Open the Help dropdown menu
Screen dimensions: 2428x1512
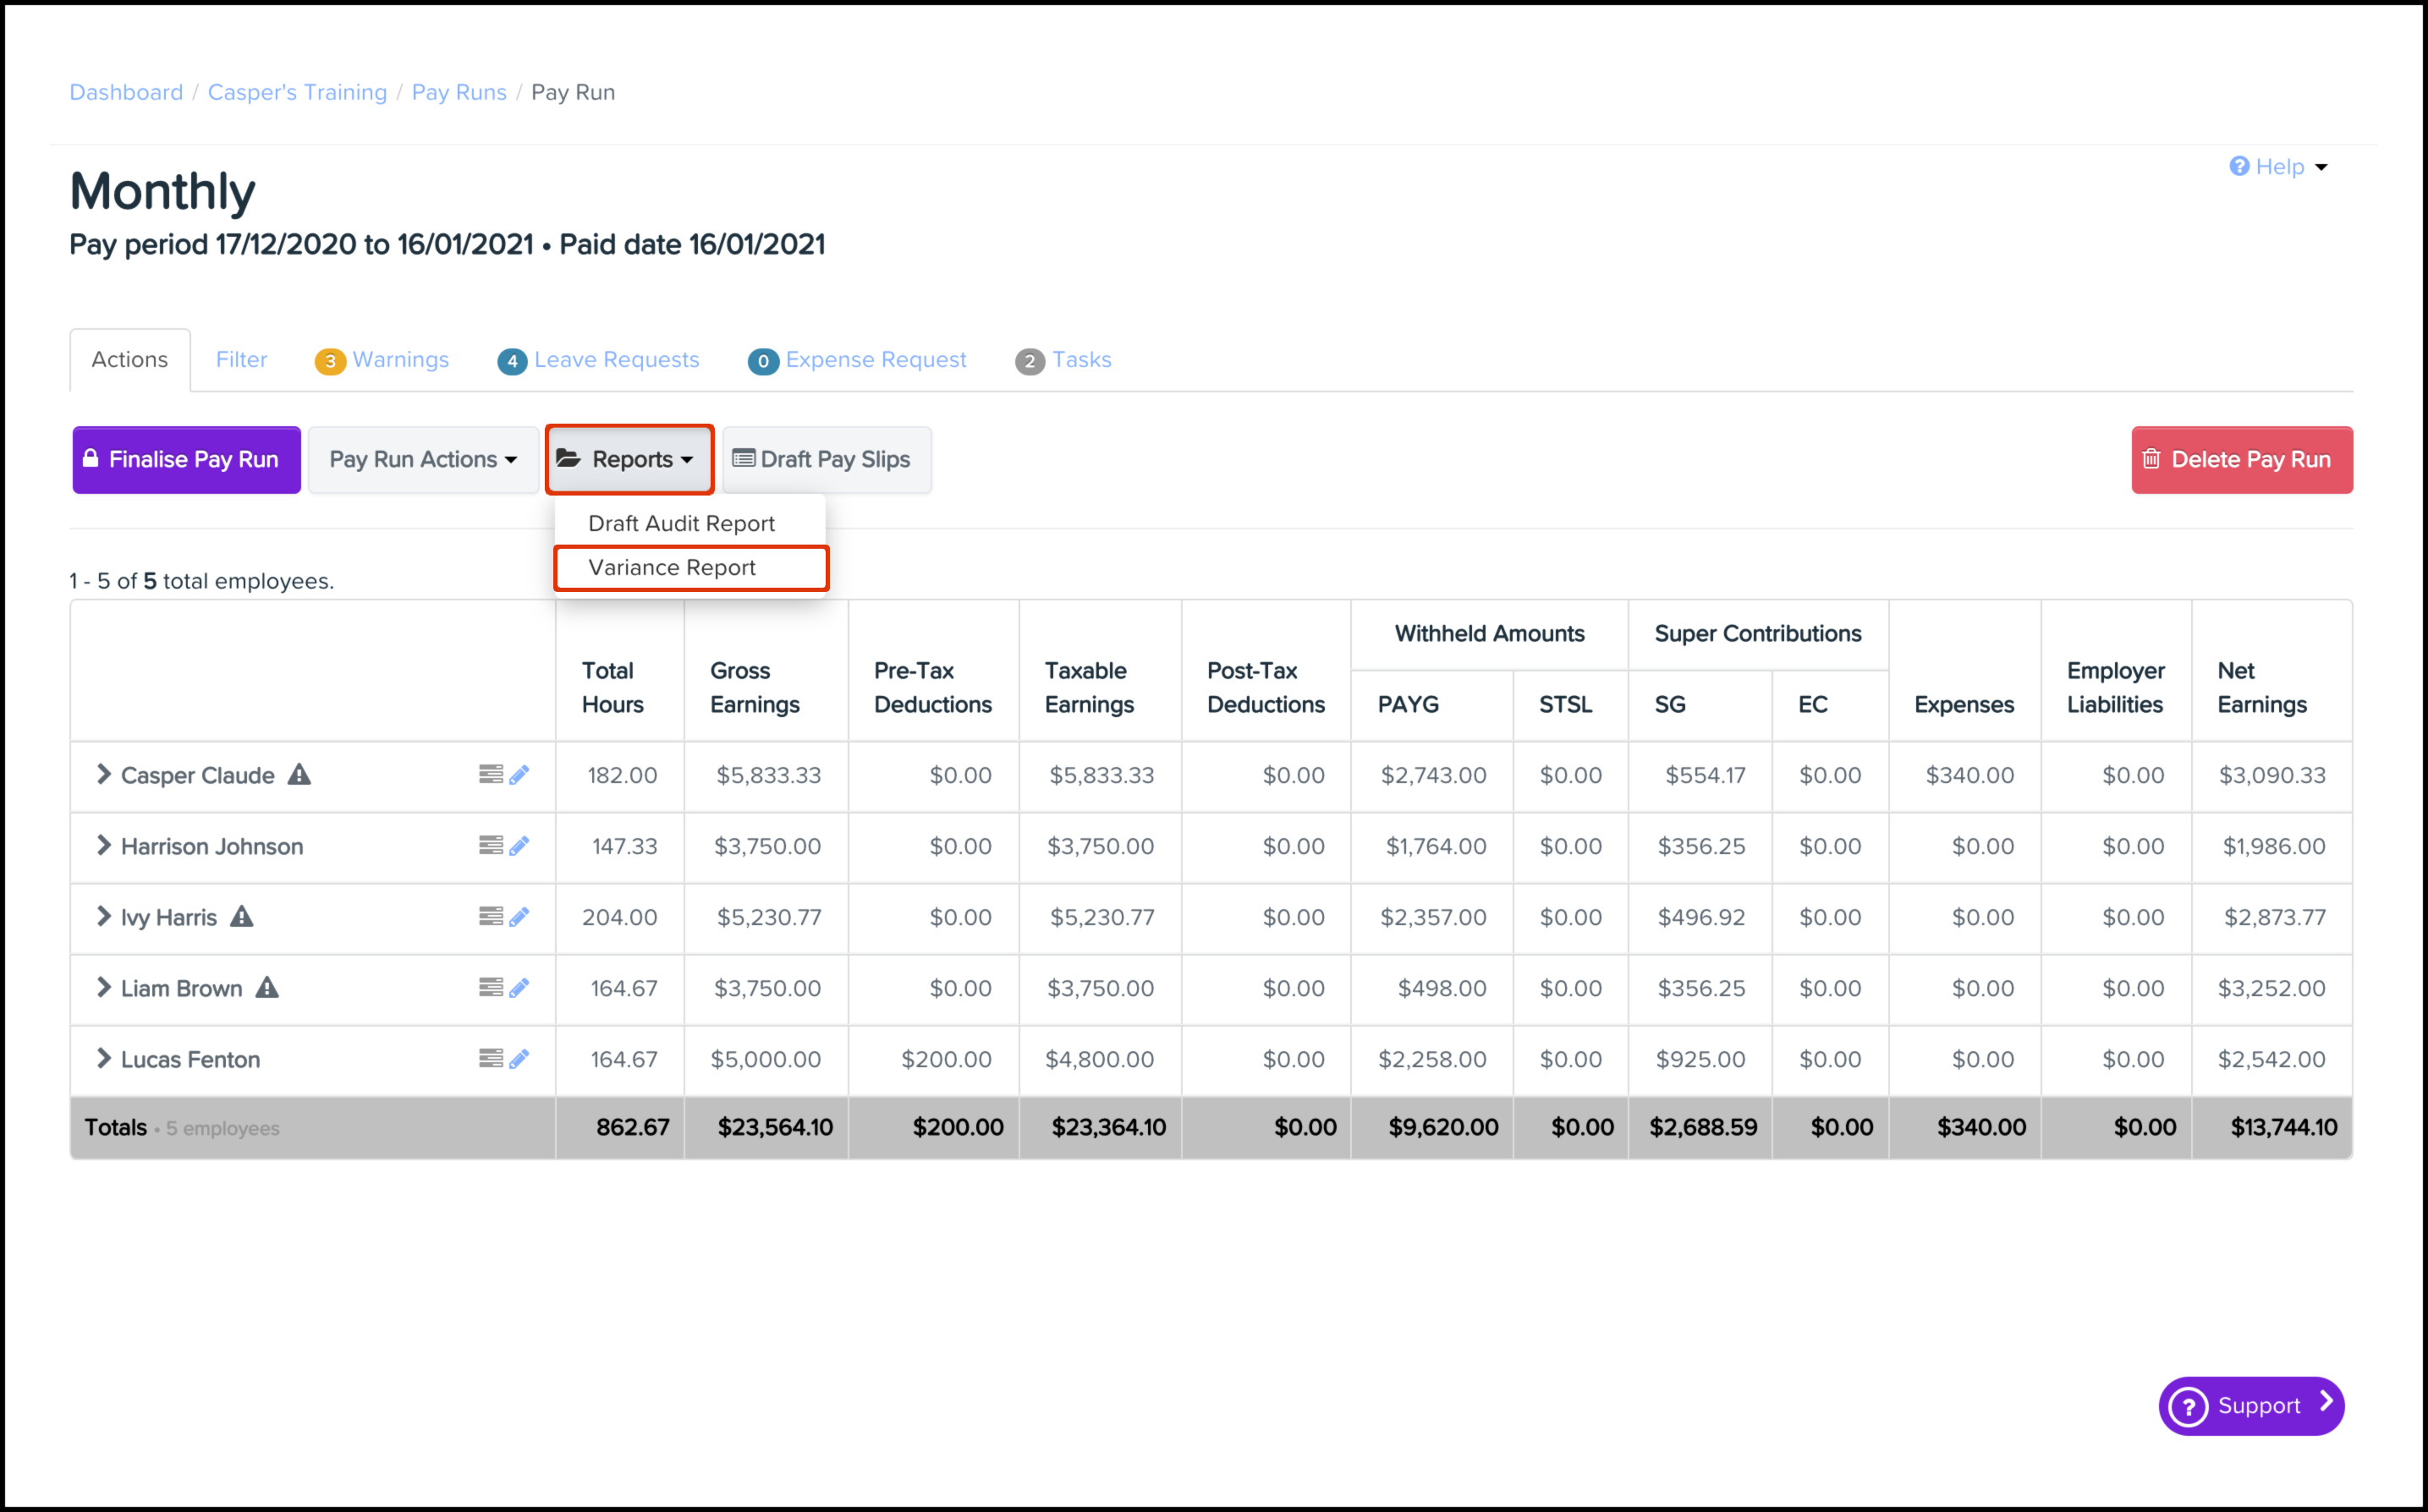click(x=2278, y=167)
